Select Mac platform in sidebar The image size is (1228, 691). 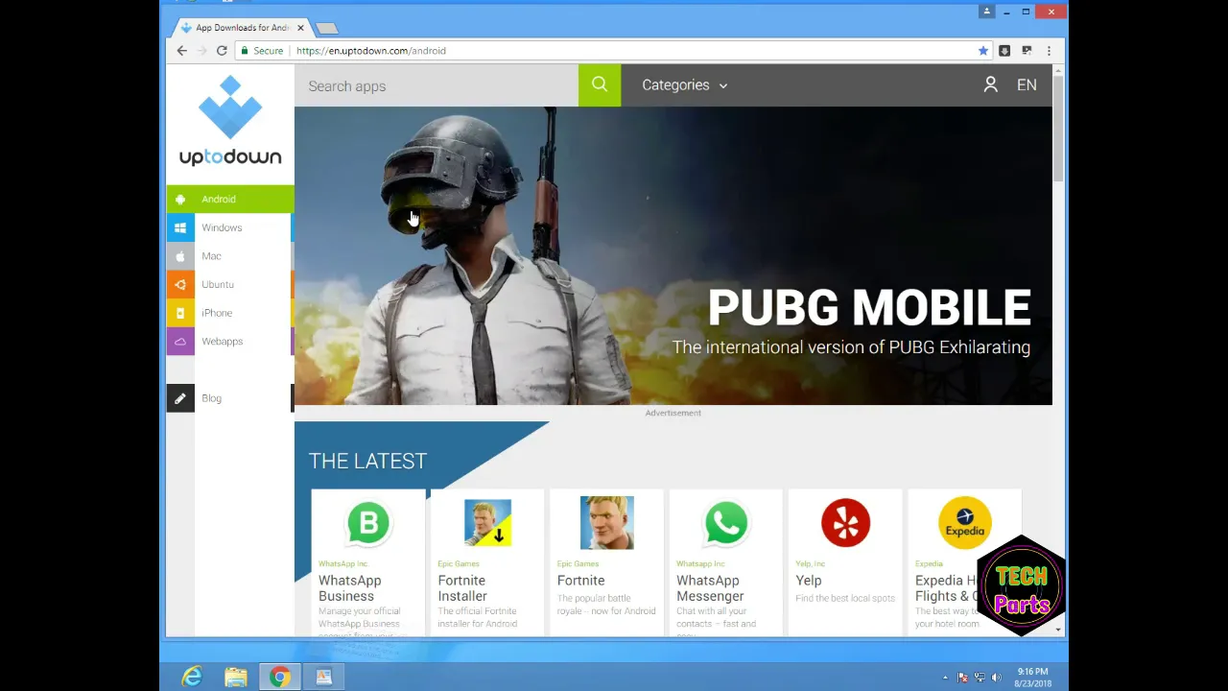230,256
